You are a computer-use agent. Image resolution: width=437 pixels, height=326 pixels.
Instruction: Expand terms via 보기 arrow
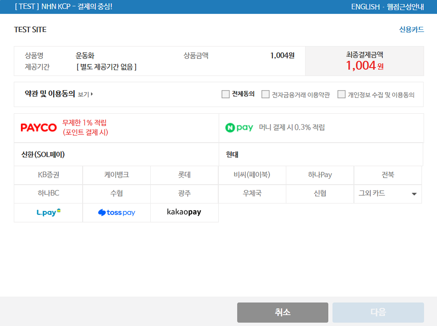[x=85, y=94]
